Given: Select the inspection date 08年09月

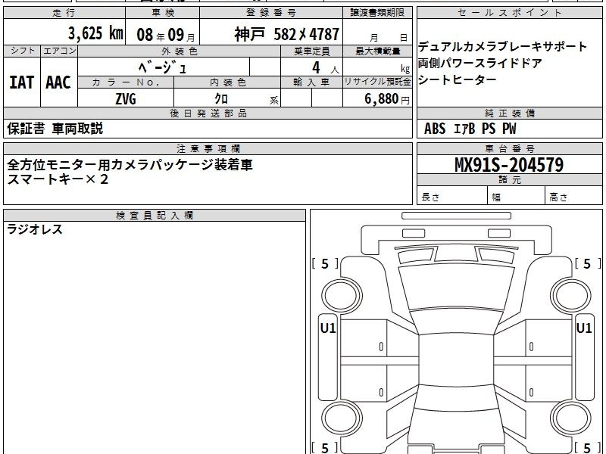Looking at the screenshot, I should (166, 35).
